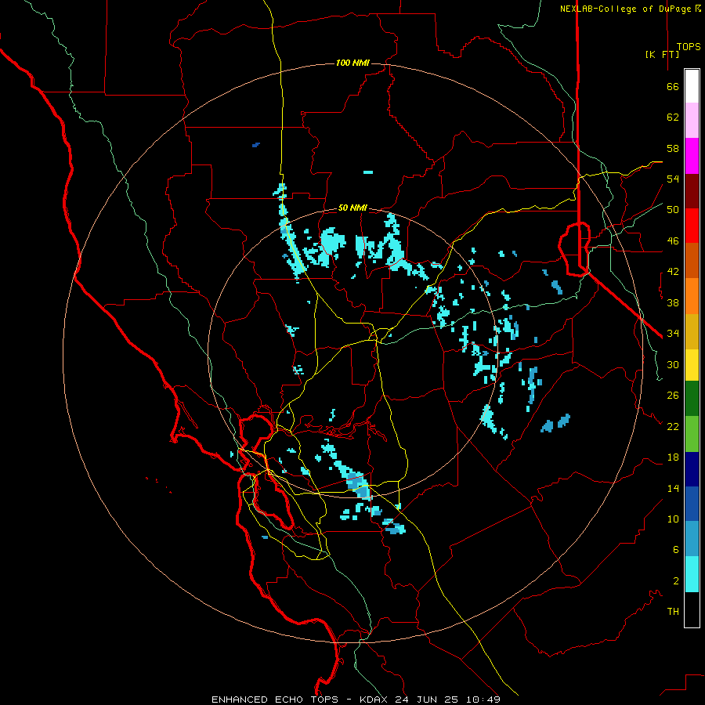
Task: Click the magenta legend swatch
Action: pyautogui.click(x=692, y=156)
